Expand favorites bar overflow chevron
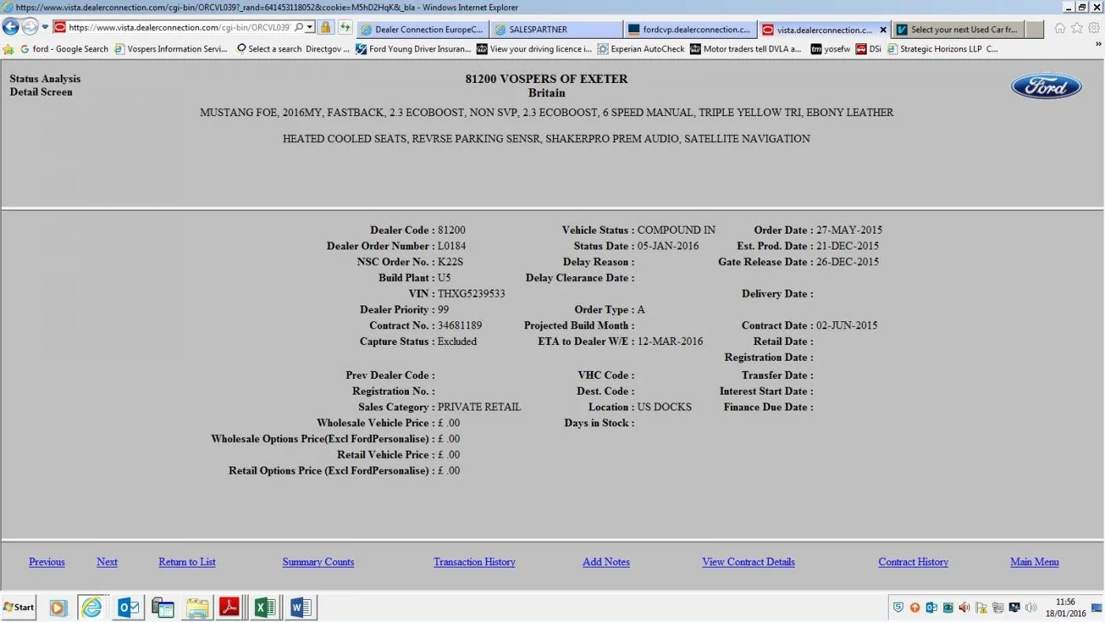Screen dimensions: 1105x622 click(x=1098, y=45)
